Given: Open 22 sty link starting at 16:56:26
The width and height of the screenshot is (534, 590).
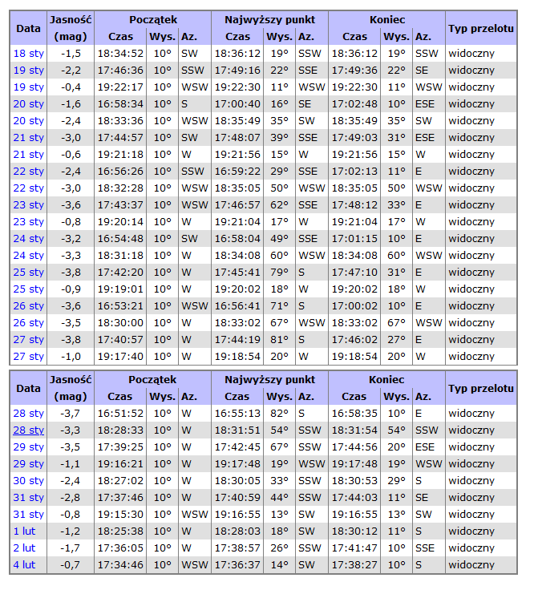Looking at the screenshot, I should 29,172.
